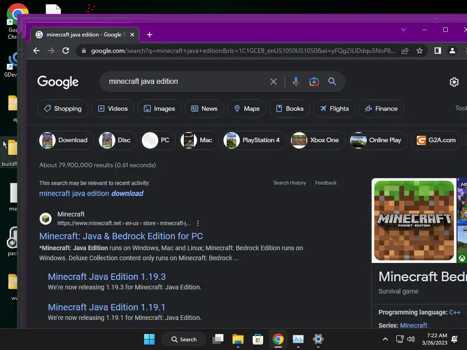Viewport: 467px width, 350px height.
Task: Switch to Flights results
Action: 334,108
